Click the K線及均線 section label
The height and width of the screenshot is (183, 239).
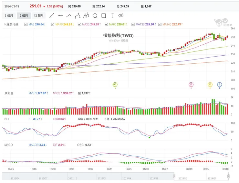tap(11, 24)
